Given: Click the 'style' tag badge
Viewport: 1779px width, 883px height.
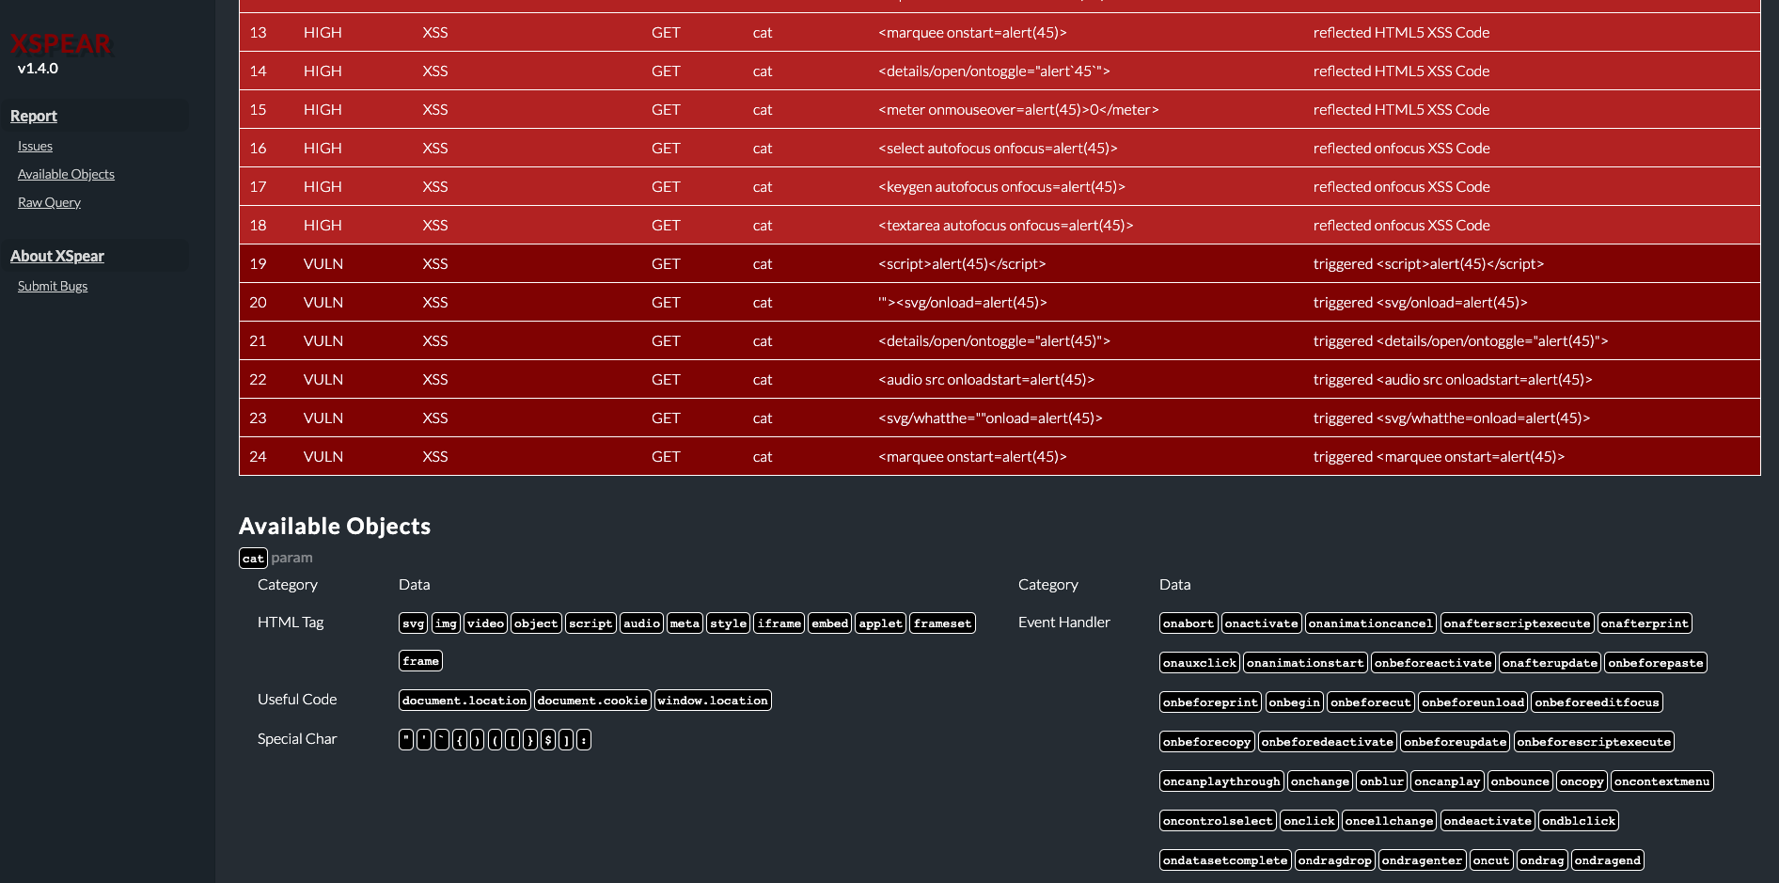Looking at the screenshot, I should 728,623.
